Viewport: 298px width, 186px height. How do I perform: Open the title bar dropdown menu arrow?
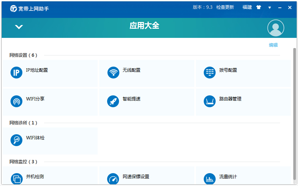[270, 7]
